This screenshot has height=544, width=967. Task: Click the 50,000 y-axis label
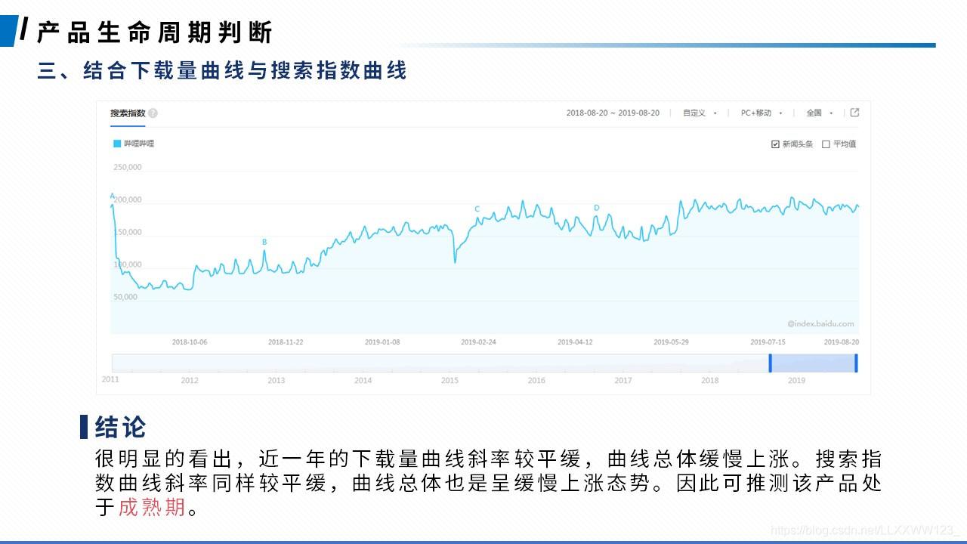(125, 297)
